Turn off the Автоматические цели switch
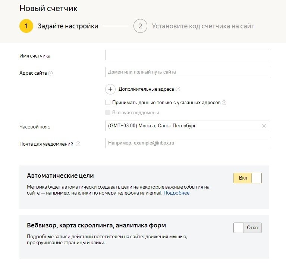Viewport: 286px width, 264px height. point(248,178)
